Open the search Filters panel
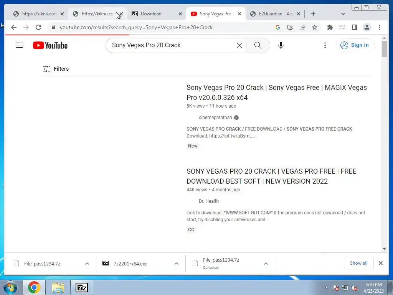The image size is (393, 295). click(56, 69)
